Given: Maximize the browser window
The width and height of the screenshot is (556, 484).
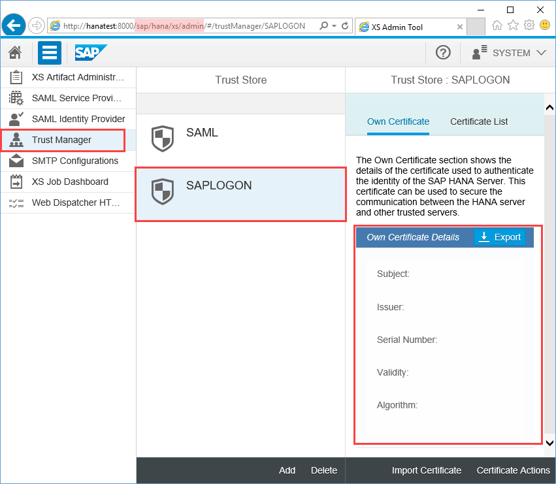Looking at the screenshot, I should coord(510,10).
